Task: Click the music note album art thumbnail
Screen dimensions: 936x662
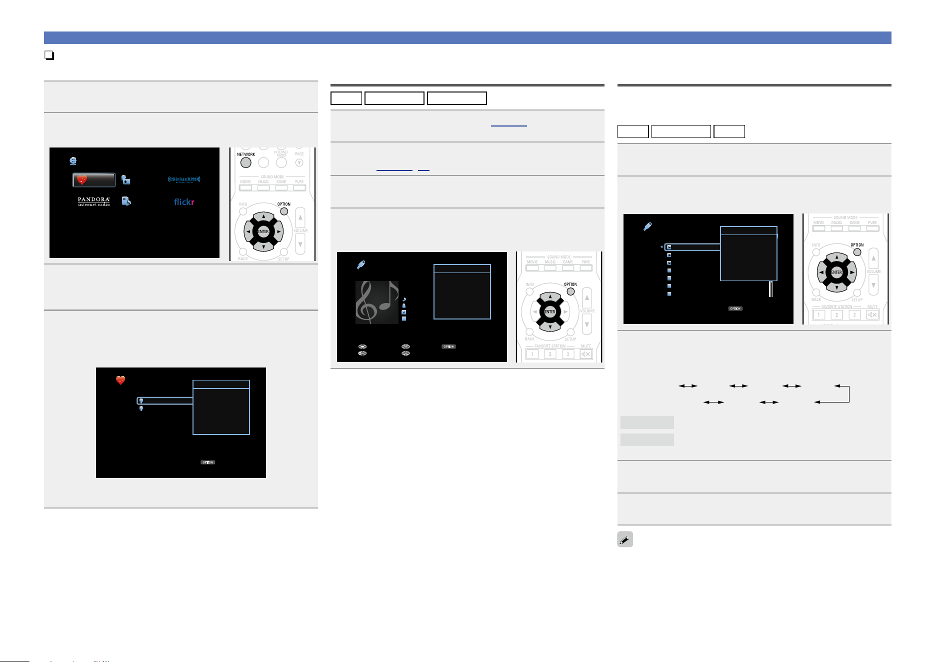Action: (x=376, y=302)
